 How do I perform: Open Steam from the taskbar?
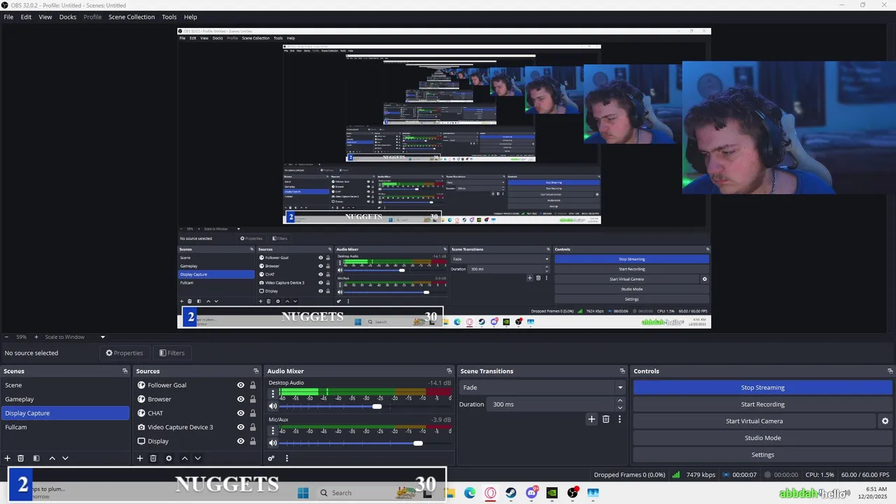pyautogui.click(x=511, y=493)
